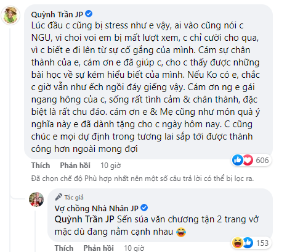Open the Phù hợp nhất comment filter notice
This screenshot has height=252, width=287.
(x=142, y=178)
